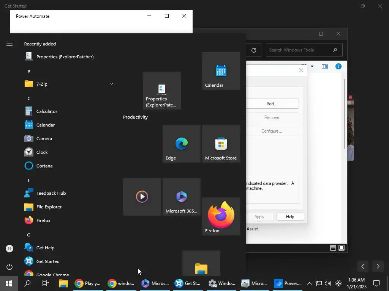Switch to Chrome 'Play y...' taskbar window
The width and height of the screenshot is (389, 291).
point(88,283)
